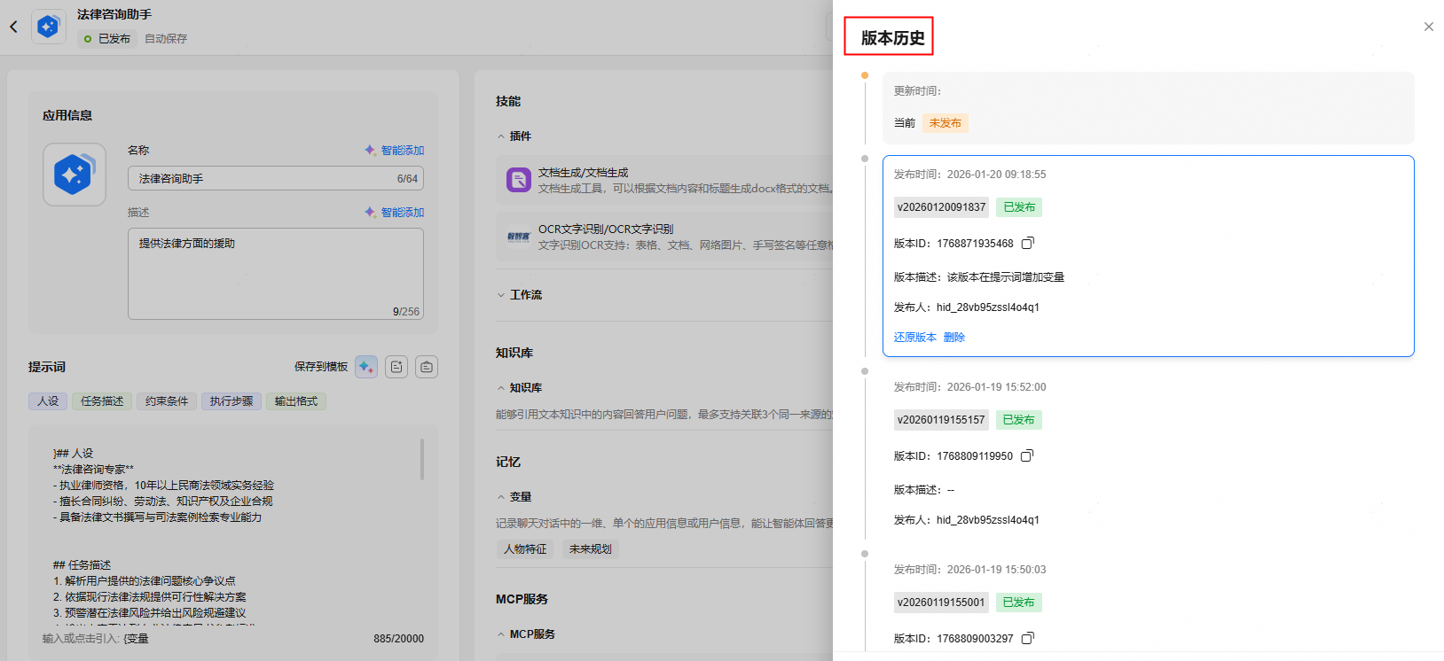Click the last prompt toolbar icon in 提示词

427,367
